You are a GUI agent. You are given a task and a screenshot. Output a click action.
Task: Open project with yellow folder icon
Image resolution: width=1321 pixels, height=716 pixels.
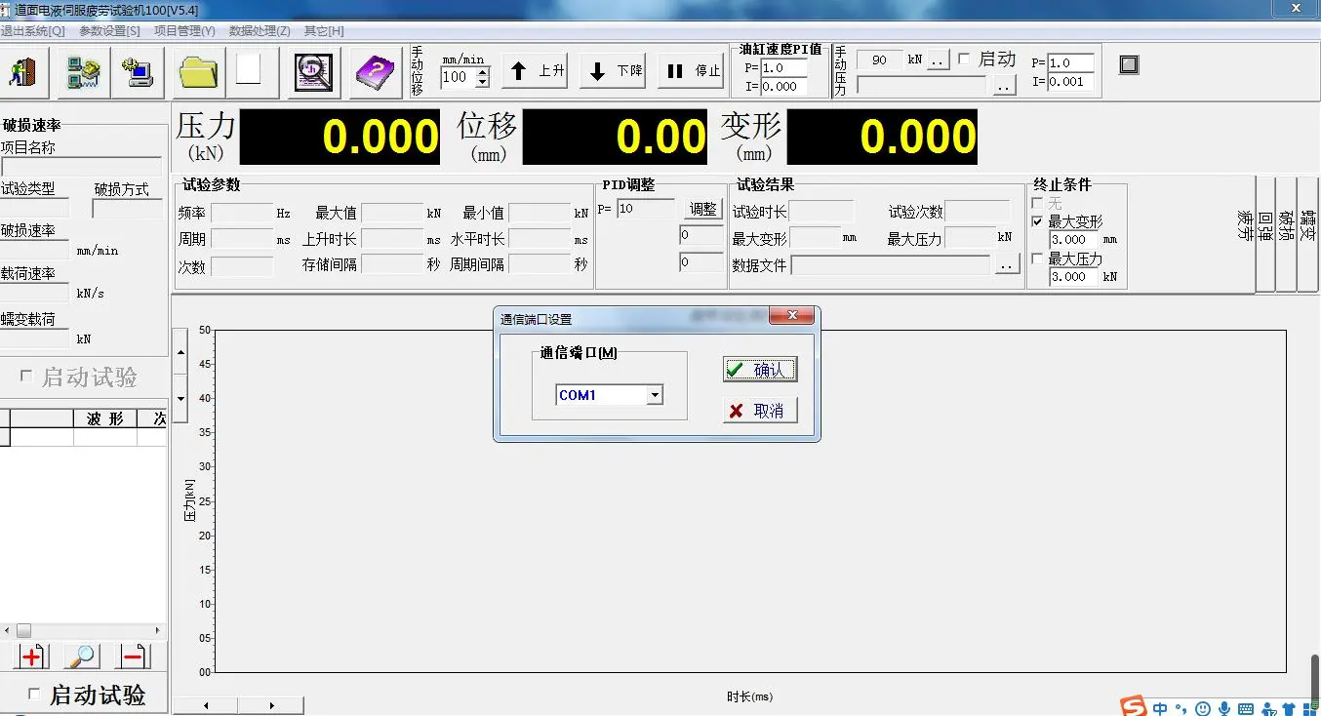point(199,72)
